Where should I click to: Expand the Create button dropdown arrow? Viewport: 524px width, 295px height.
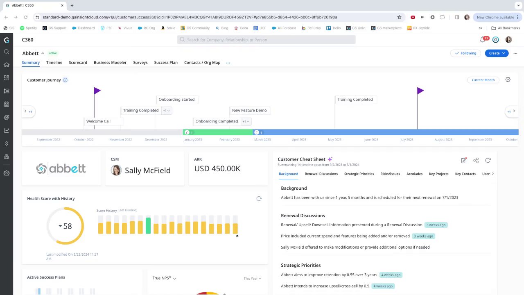[x=504, y=53]
